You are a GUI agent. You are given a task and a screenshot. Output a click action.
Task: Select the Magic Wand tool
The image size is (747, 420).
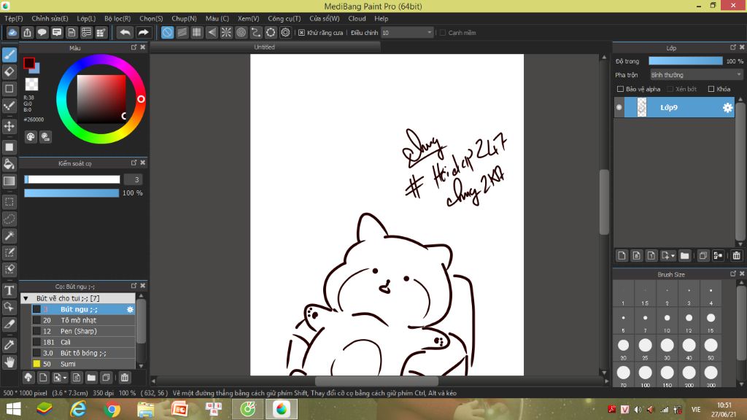tap(9, 236)
